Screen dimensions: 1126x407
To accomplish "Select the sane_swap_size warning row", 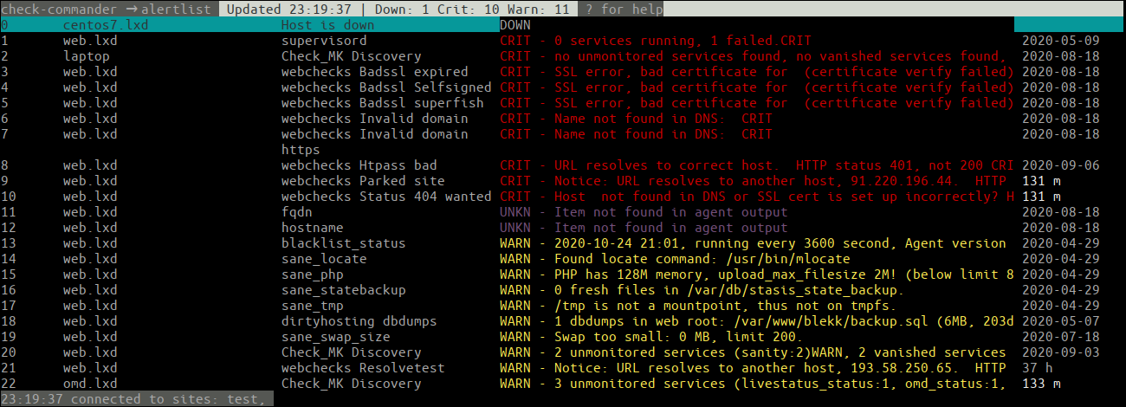I will pyautogui.click(x=335, y=337).
